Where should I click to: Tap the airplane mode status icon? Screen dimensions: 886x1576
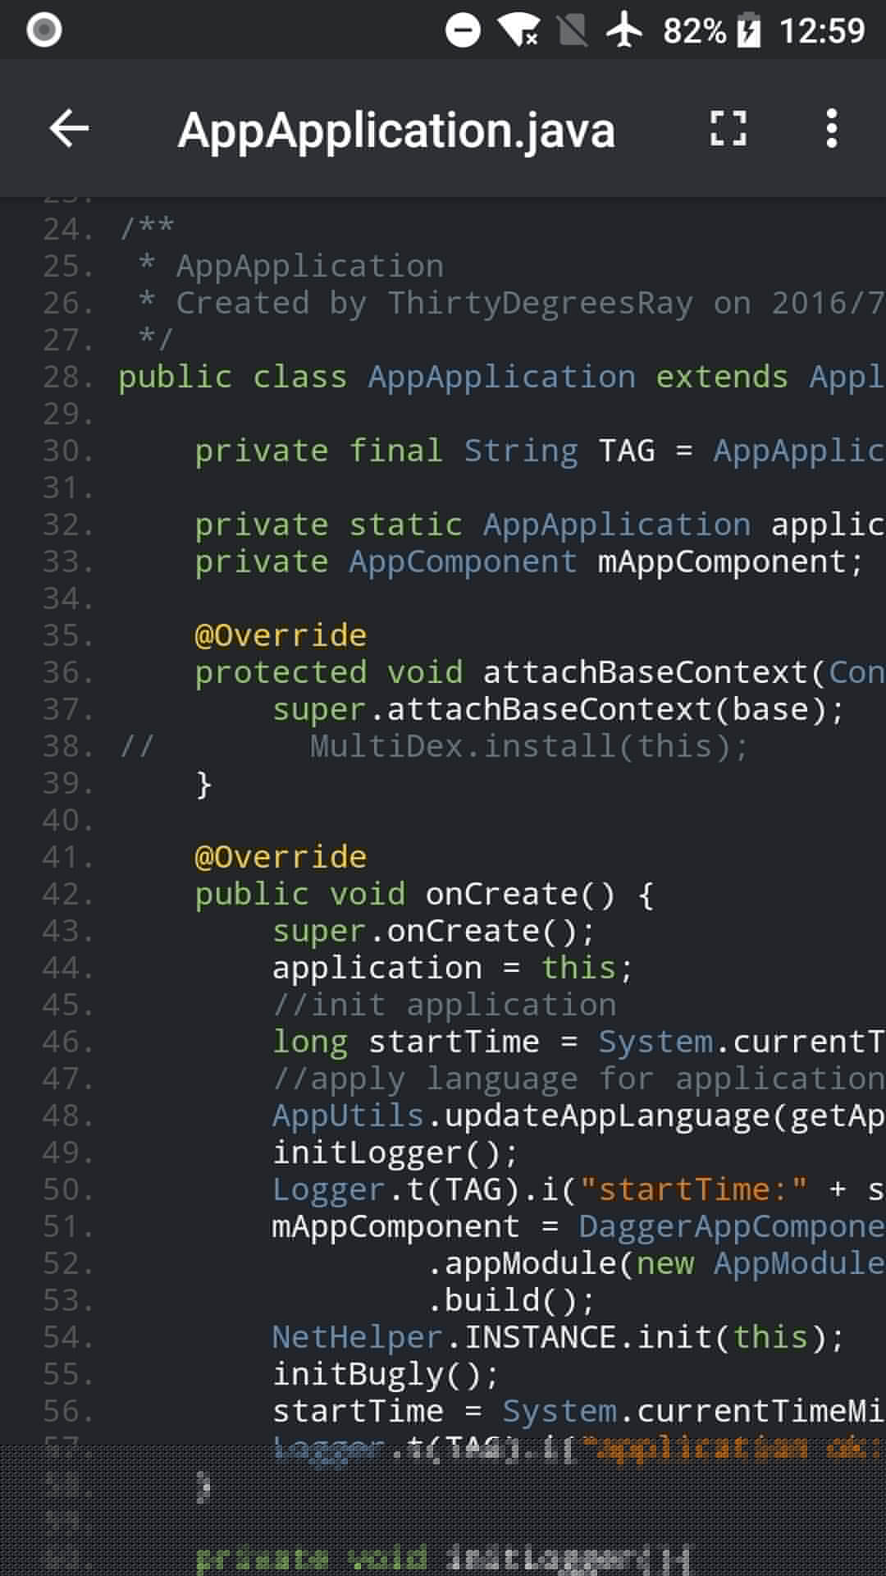[x=625, y=31]
